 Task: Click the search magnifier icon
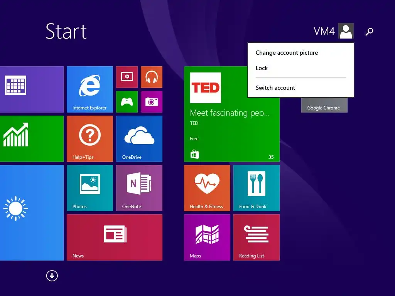coord(369,32)
